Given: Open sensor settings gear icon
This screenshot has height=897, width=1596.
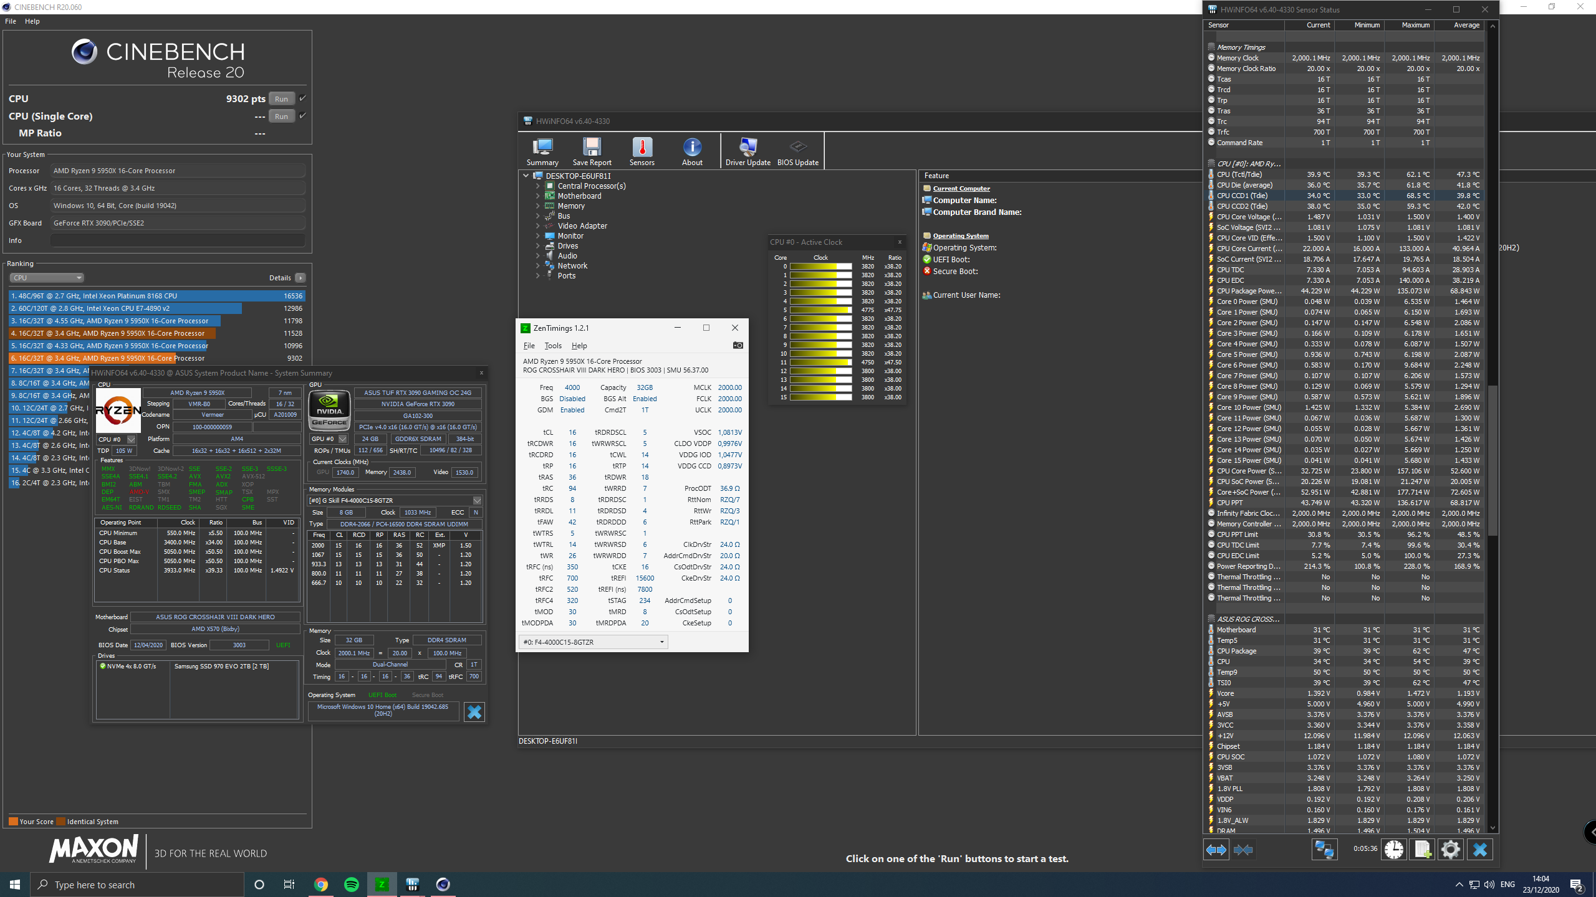Looking at the screenshot, I should point(1450,850).
